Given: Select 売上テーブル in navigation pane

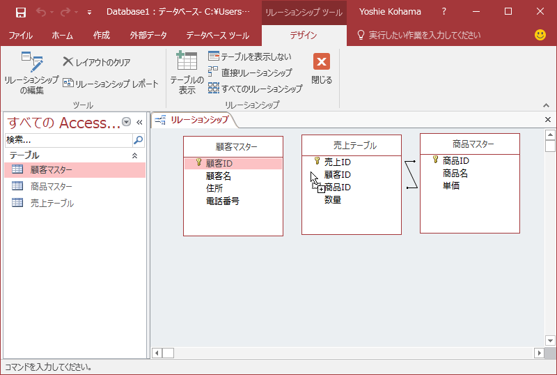Looking at the screenshot, I should coord(75,203).
